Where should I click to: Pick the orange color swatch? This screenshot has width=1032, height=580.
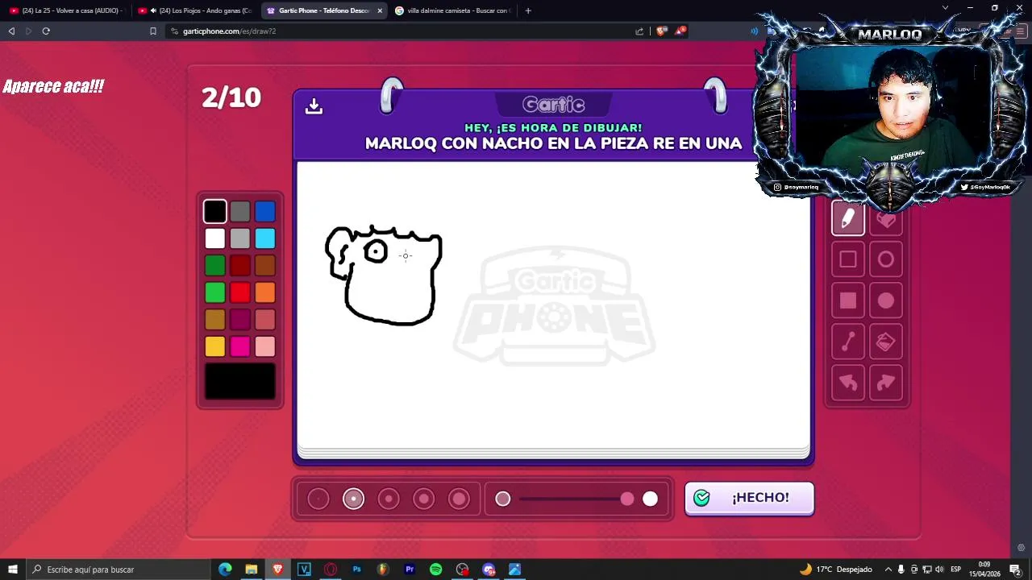tap(264, 292)
